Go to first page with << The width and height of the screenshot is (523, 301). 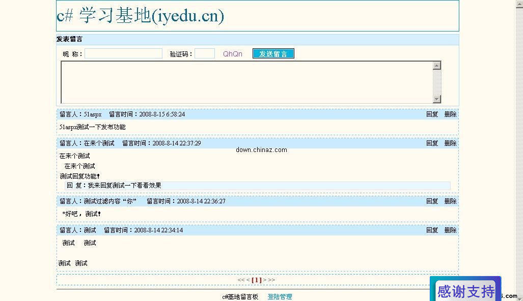(x=241, y=280)
